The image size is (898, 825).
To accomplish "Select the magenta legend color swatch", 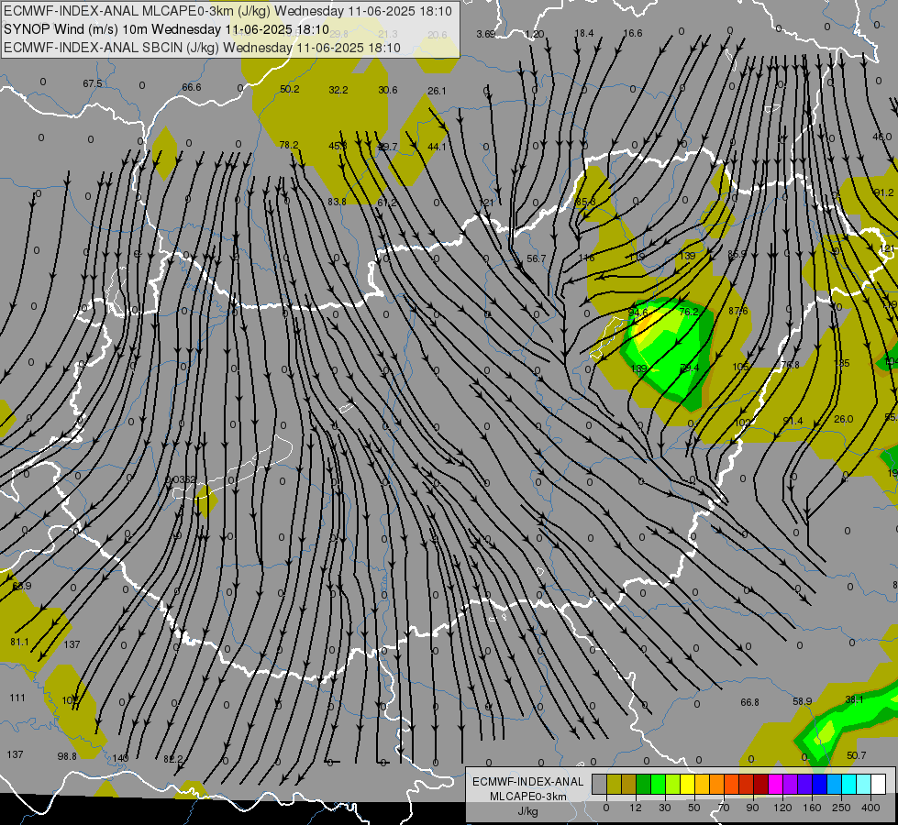I will tap(775, 784).
